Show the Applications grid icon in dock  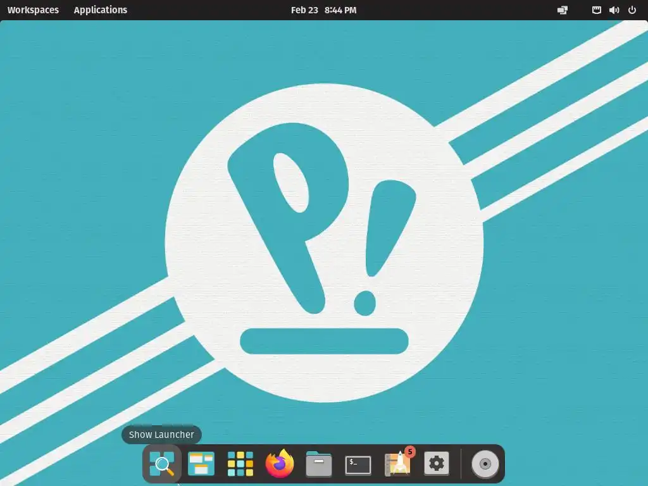[240, 464]
